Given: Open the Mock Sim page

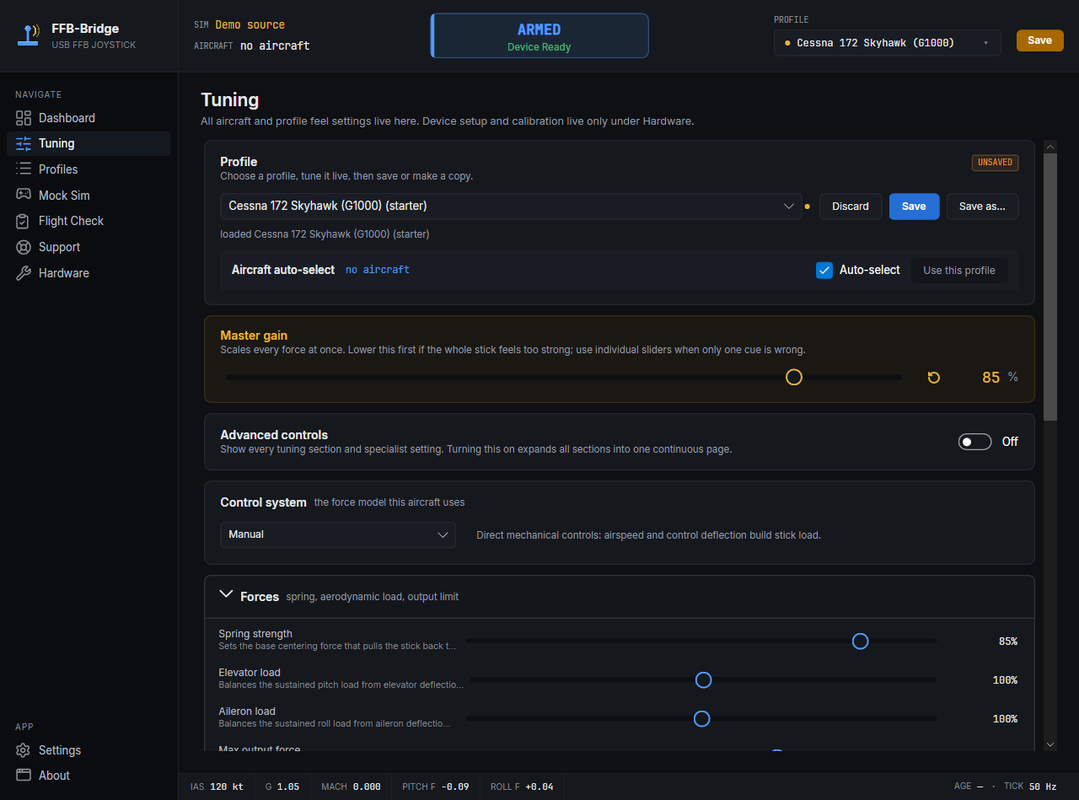Looking at the screenshot, I should click(x=89, y=195).
